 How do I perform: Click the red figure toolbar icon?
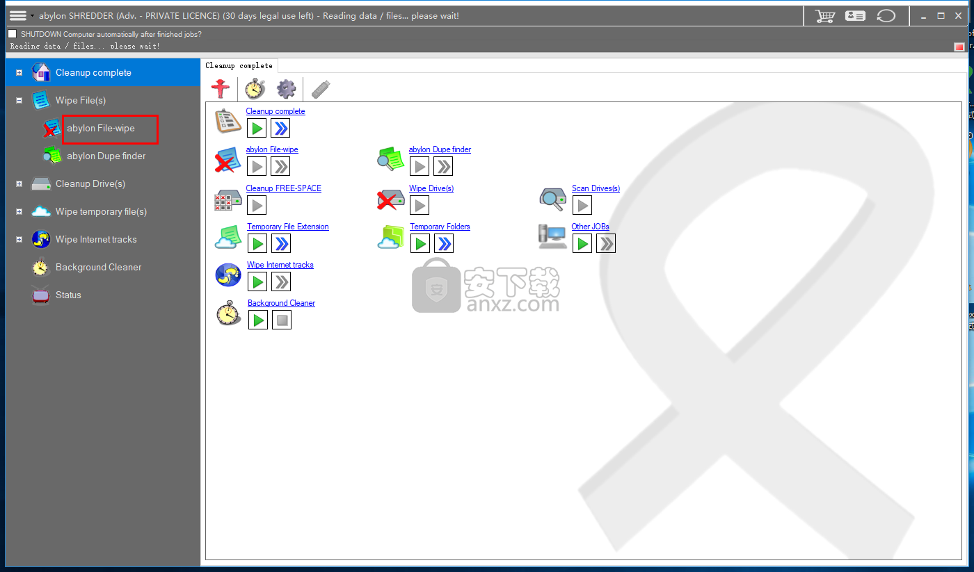pos(221,89)
